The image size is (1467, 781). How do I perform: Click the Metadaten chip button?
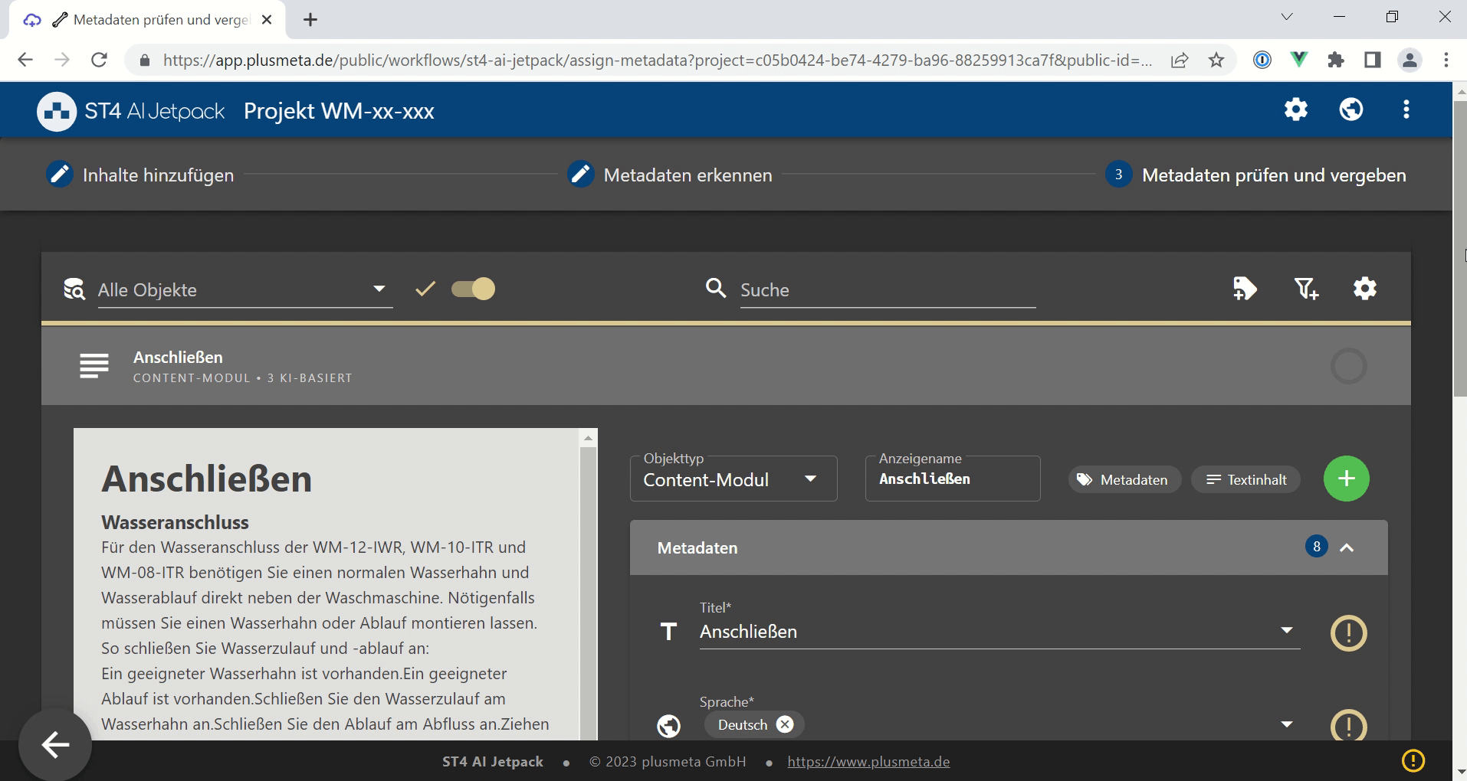(1124, 480)
